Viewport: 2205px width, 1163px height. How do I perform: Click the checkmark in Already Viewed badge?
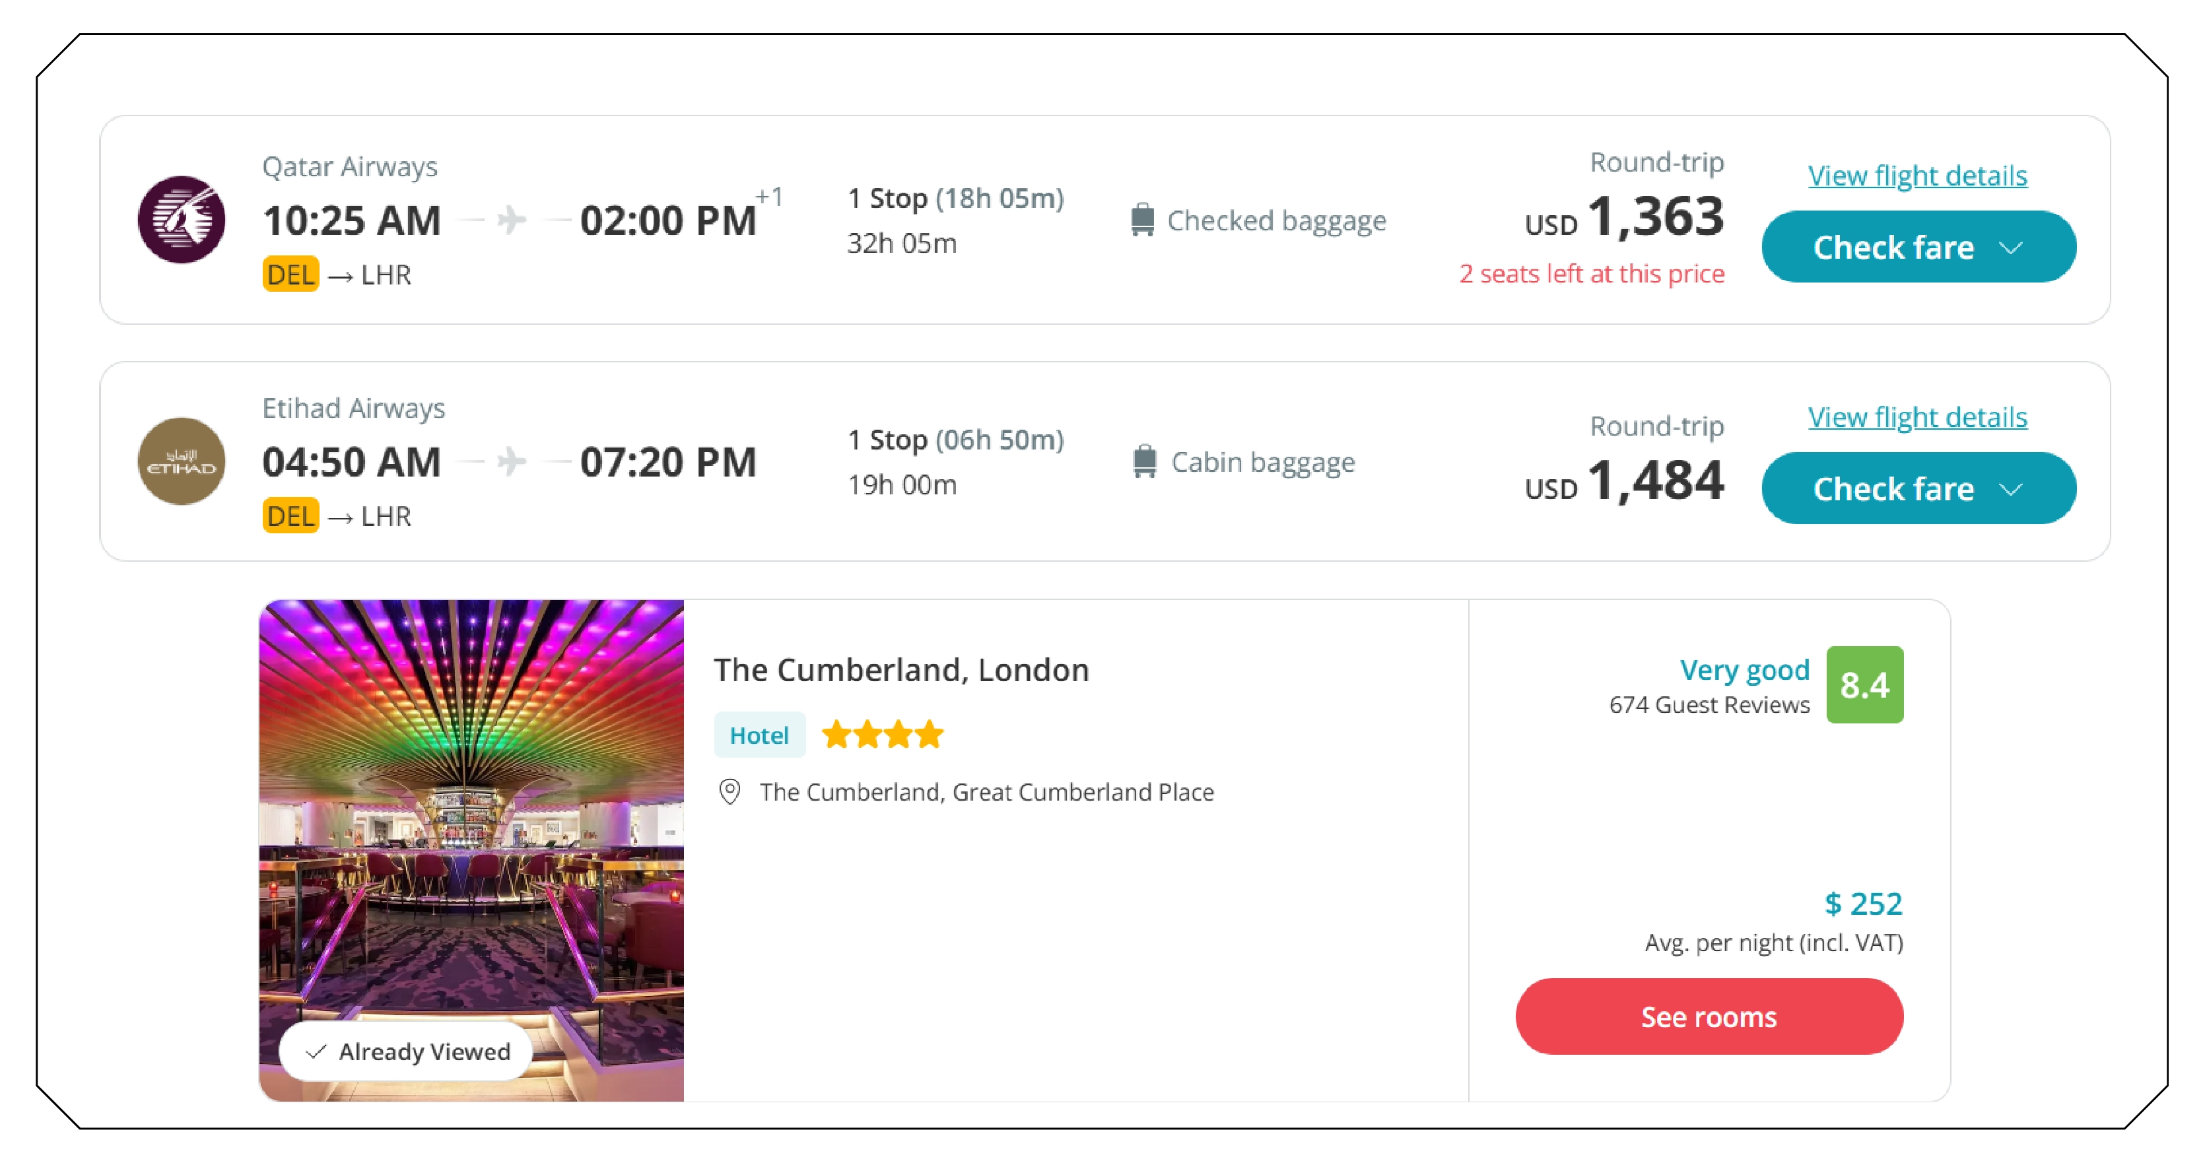317,1051
